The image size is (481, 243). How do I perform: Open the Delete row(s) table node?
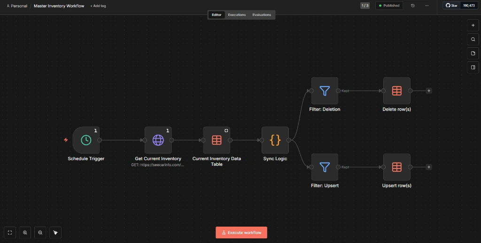(x=396, y=91)
